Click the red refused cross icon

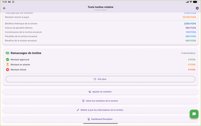8,70
